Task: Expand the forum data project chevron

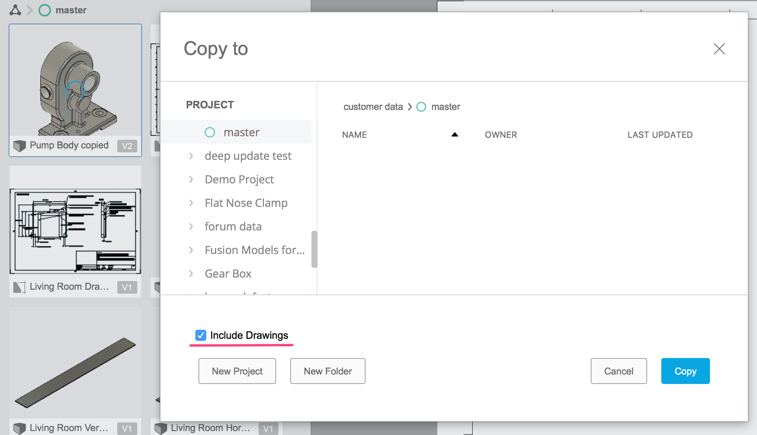Action: pos(191,227)
